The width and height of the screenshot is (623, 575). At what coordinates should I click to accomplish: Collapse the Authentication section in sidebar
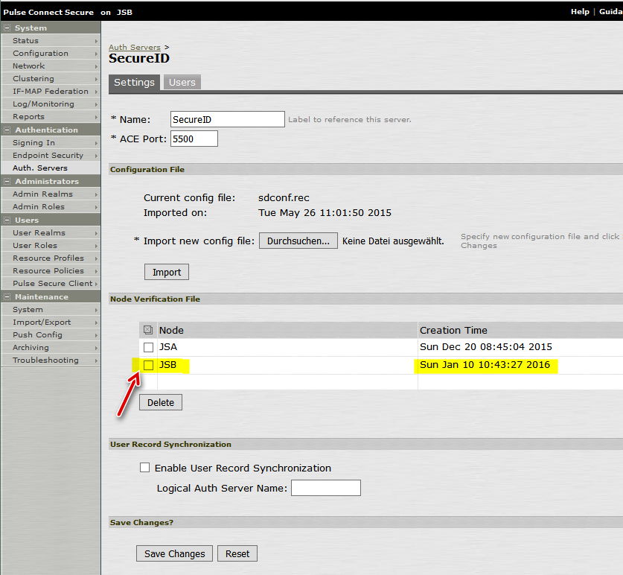pos(7,130)
